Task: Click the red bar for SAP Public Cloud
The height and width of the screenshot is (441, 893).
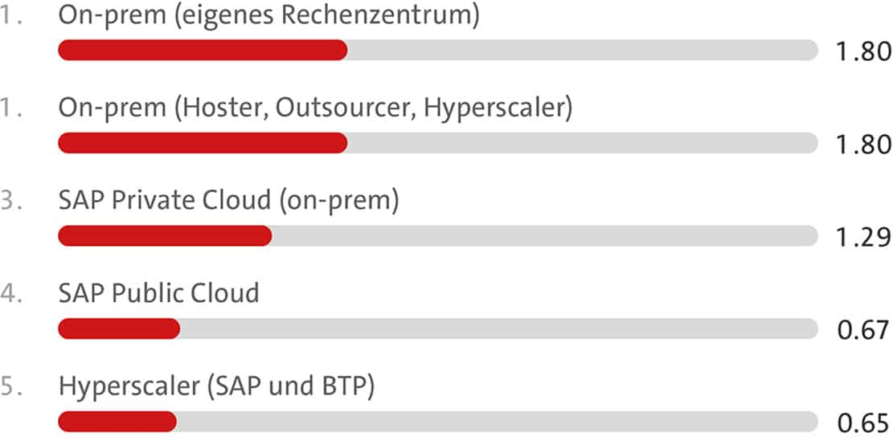Action: (x=119, y=329)
